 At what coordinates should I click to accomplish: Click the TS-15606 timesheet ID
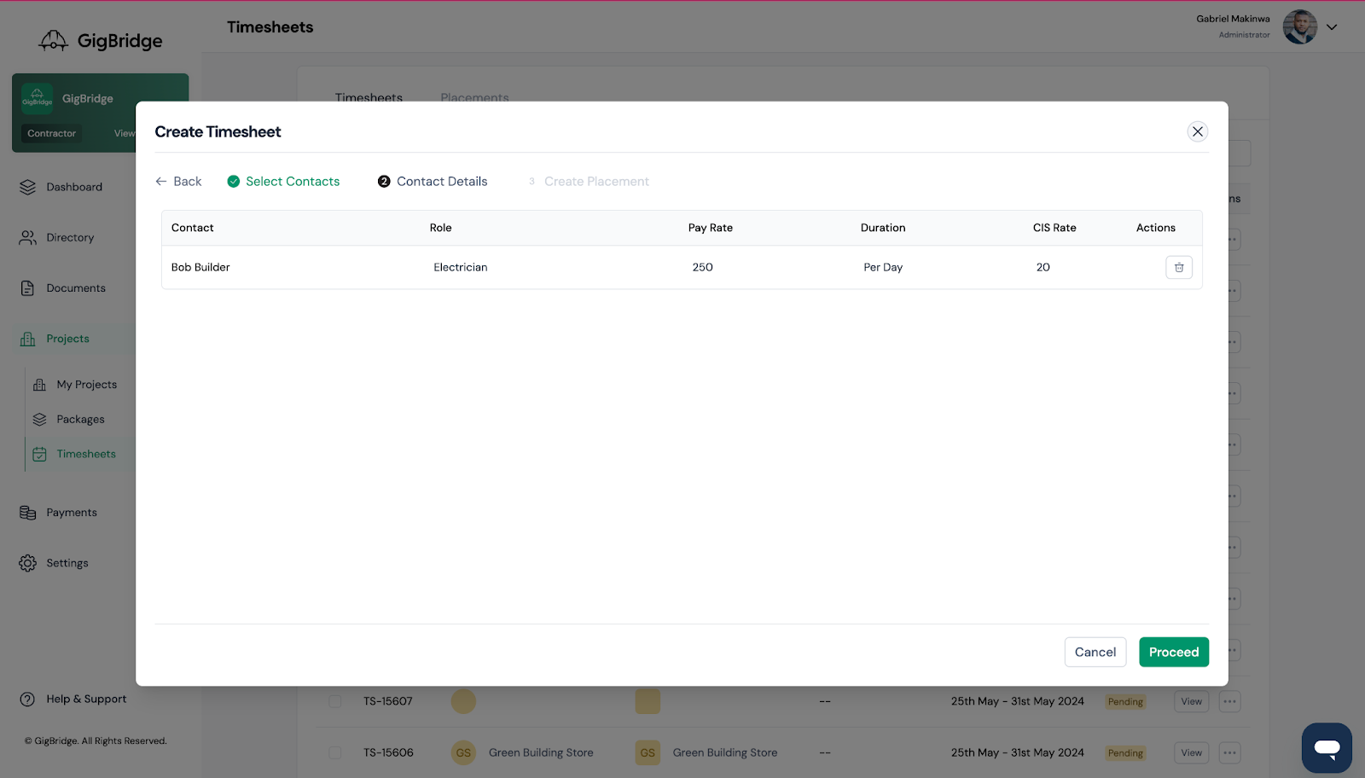tap(388, 752)
